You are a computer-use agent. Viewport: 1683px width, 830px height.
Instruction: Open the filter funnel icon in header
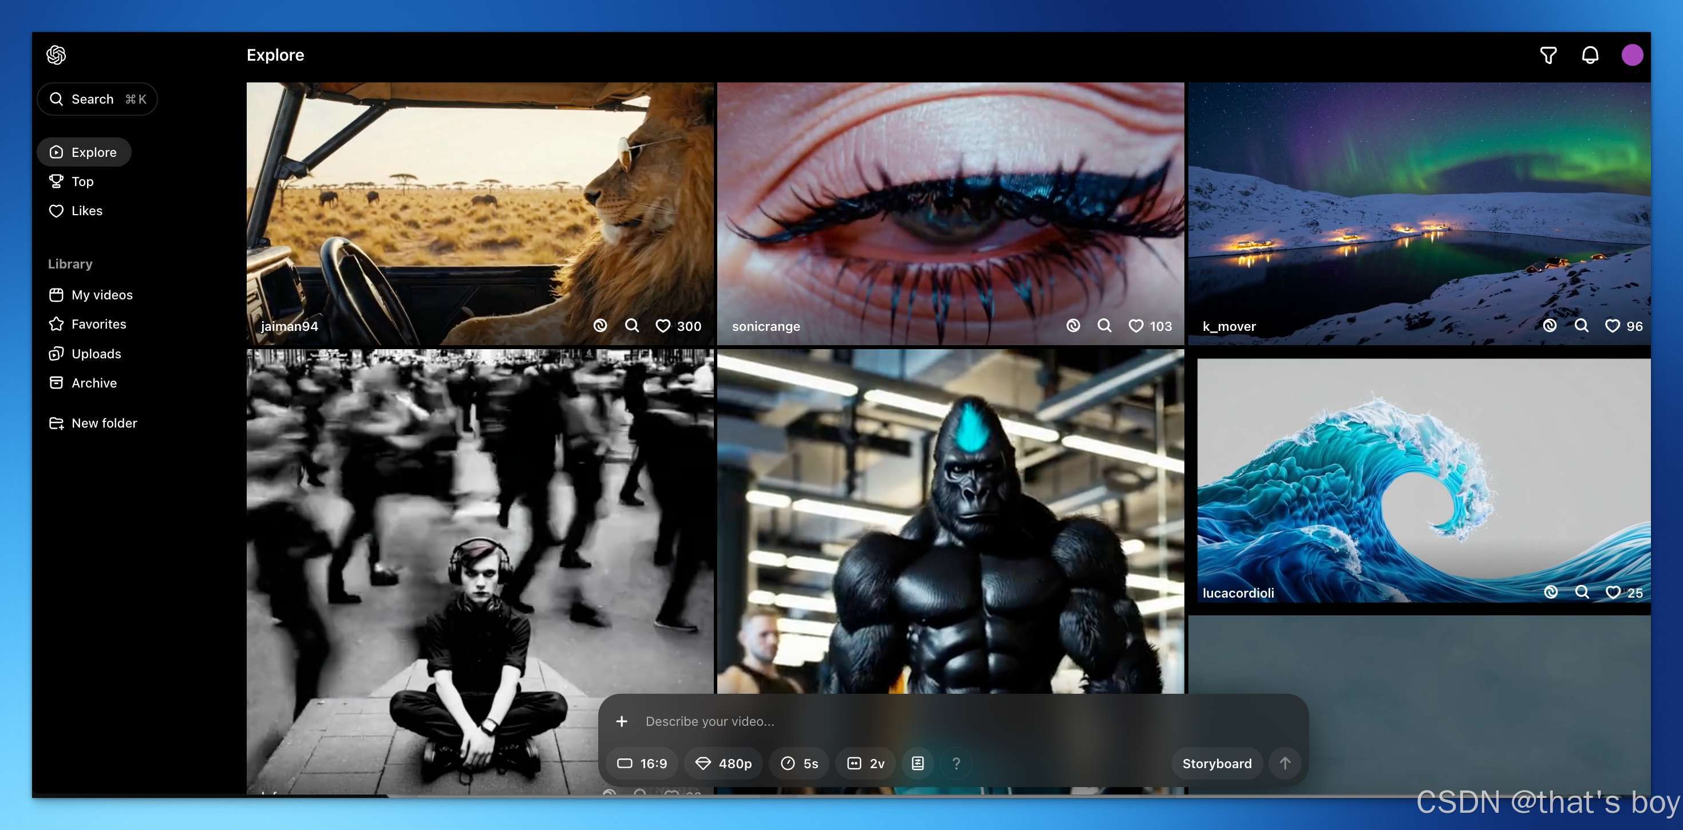pos(1548,56)
